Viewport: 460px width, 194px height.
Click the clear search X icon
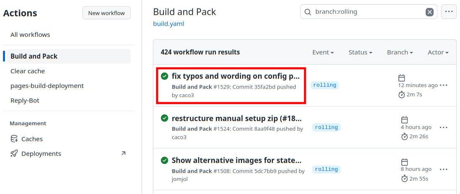pyautogui.click(x=429, y=12)
